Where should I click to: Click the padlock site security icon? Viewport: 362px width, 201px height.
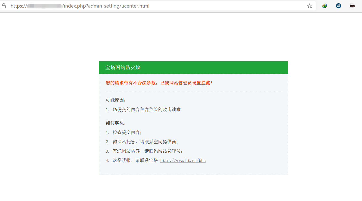[4, 6]
